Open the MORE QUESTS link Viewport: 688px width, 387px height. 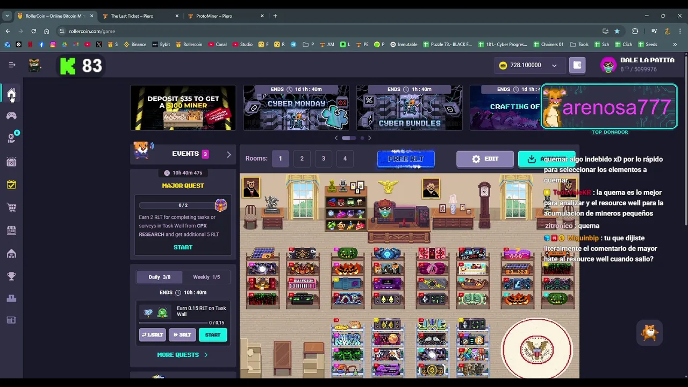tap(182, 355)
